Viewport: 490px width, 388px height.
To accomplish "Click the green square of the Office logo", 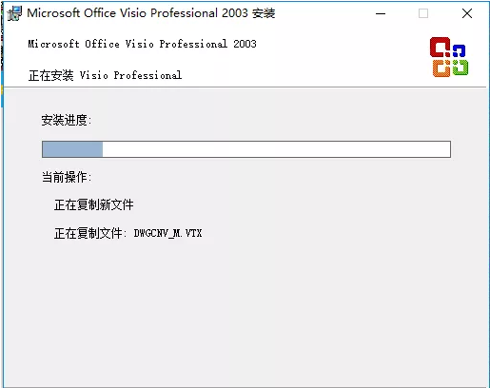I will pyautogui.click(x=461, y=68).
